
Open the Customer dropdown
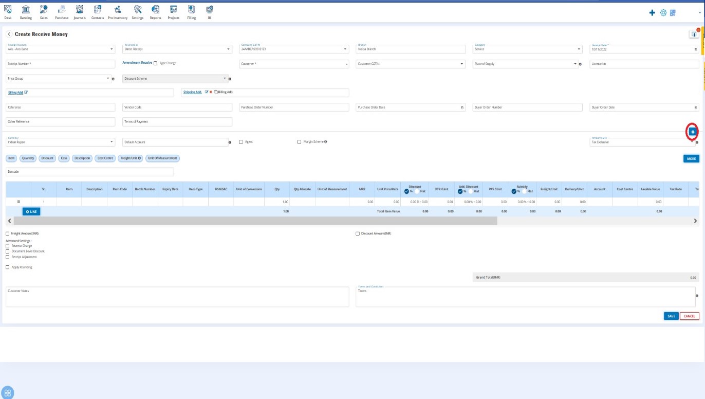coord(294,64)
